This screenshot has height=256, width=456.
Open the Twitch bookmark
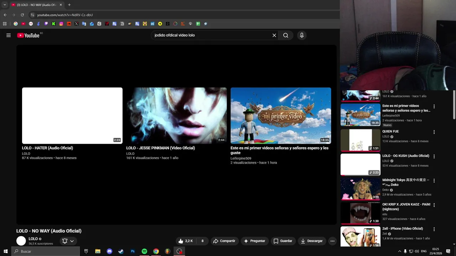coord(46,24)
